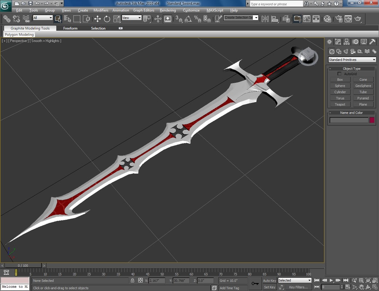This screenshot has height=291, width=379.
Task: Toggle Auto Key animation mode
Action: tap(269, 280)
